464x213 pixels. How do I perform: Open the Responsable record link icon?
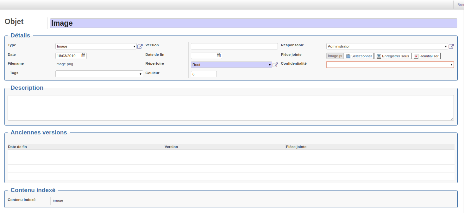point(451,47)
